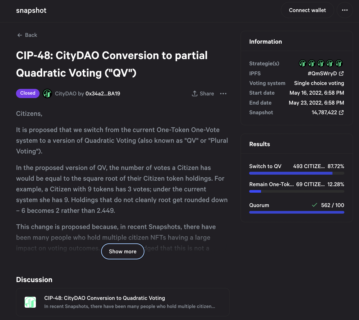Click the '562 / 100' quorum value

[x=333, y=205]
